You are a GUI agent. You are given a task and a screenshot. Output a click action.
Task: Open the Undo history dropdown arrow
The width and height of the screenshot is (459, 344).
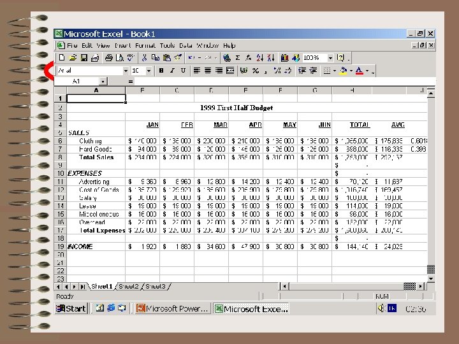(200, 58)
